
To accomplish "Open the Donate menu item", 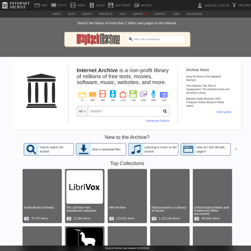I will coord(140,14).
